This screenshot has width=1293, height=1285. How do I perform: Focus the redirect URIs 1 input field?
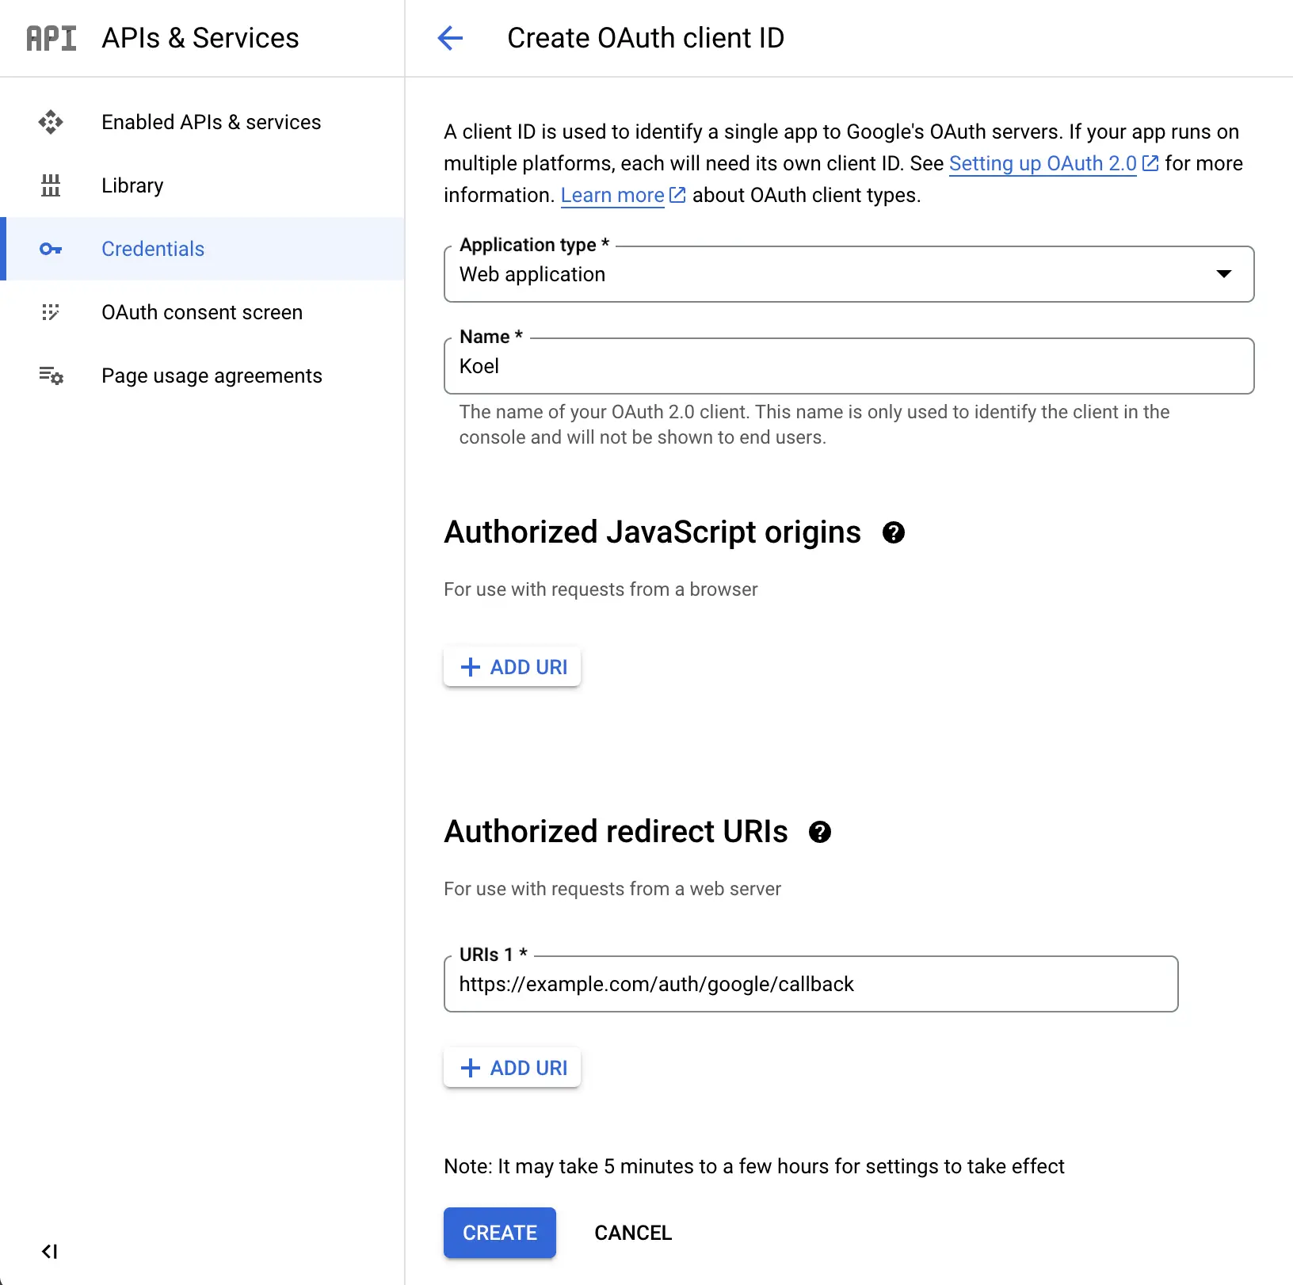[x=810, y=984]
